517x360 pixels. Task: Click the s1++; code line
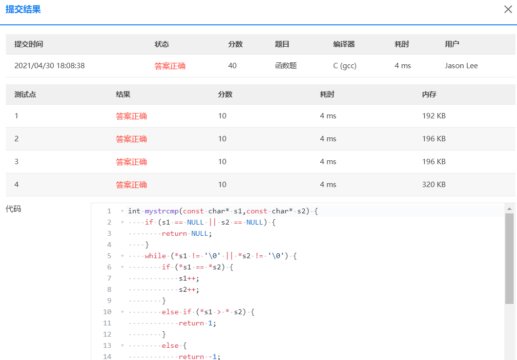pyautogui.click(x=189, y=278)
